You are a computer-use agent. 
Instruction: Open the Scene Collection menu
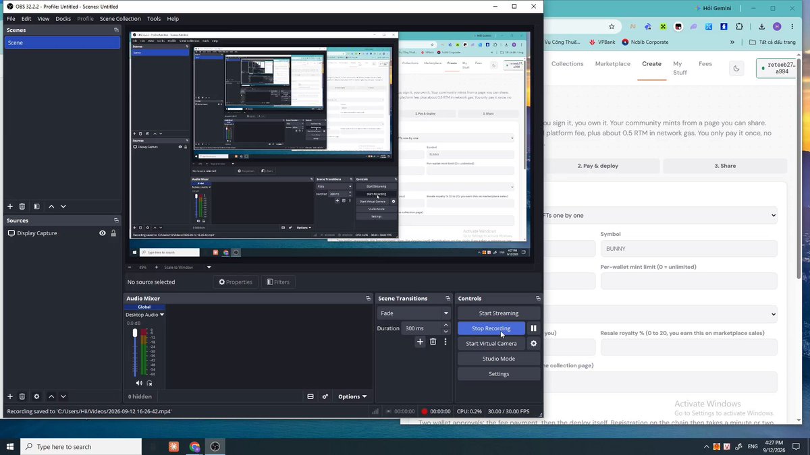tap(120, 19)
